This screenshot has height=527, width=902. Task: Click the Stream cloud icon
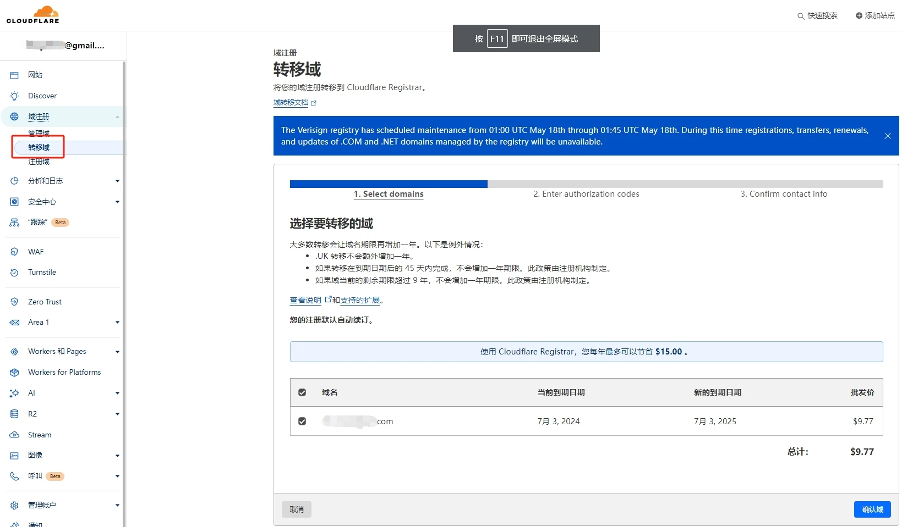point(14,435)
